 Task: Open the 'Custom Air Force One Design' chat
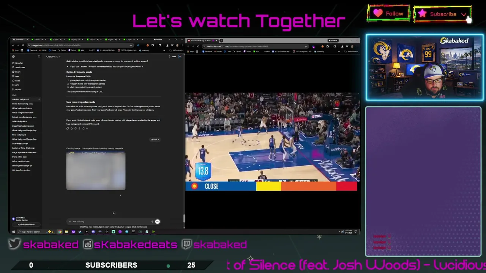coord(23,148)
